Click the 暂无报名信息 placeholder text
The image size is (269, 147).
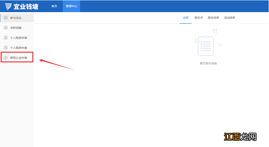pos(208,63)
